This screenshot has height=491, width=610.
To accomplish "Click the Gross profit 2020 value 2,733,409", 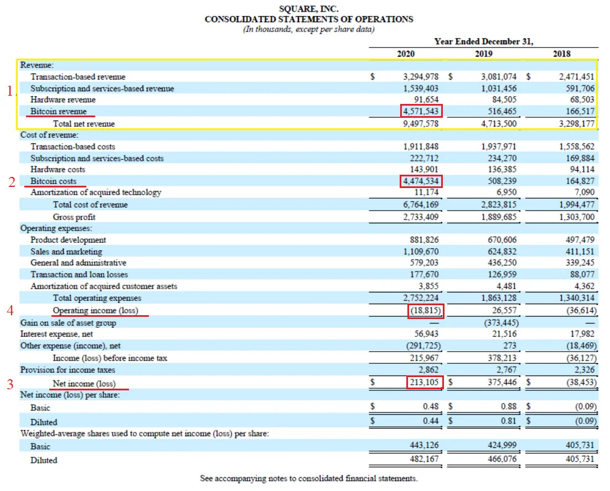I will pos(421,217).
